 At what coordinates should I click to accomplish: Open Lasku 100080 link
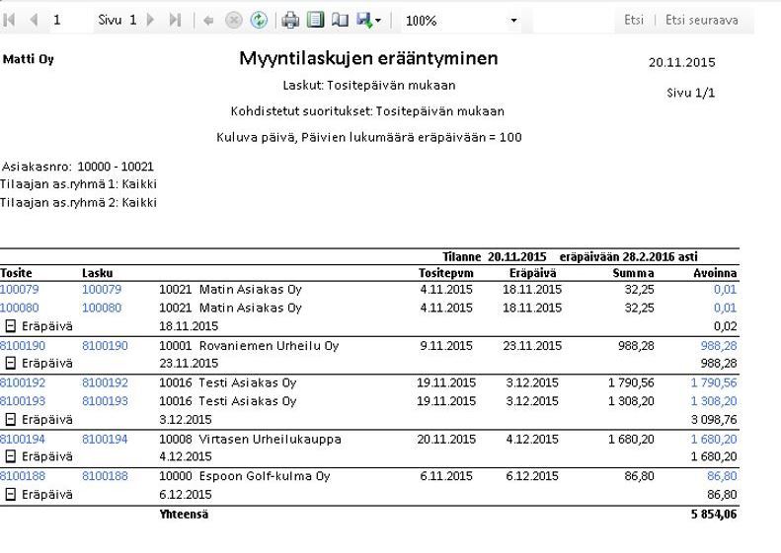(x=102, y=308)
